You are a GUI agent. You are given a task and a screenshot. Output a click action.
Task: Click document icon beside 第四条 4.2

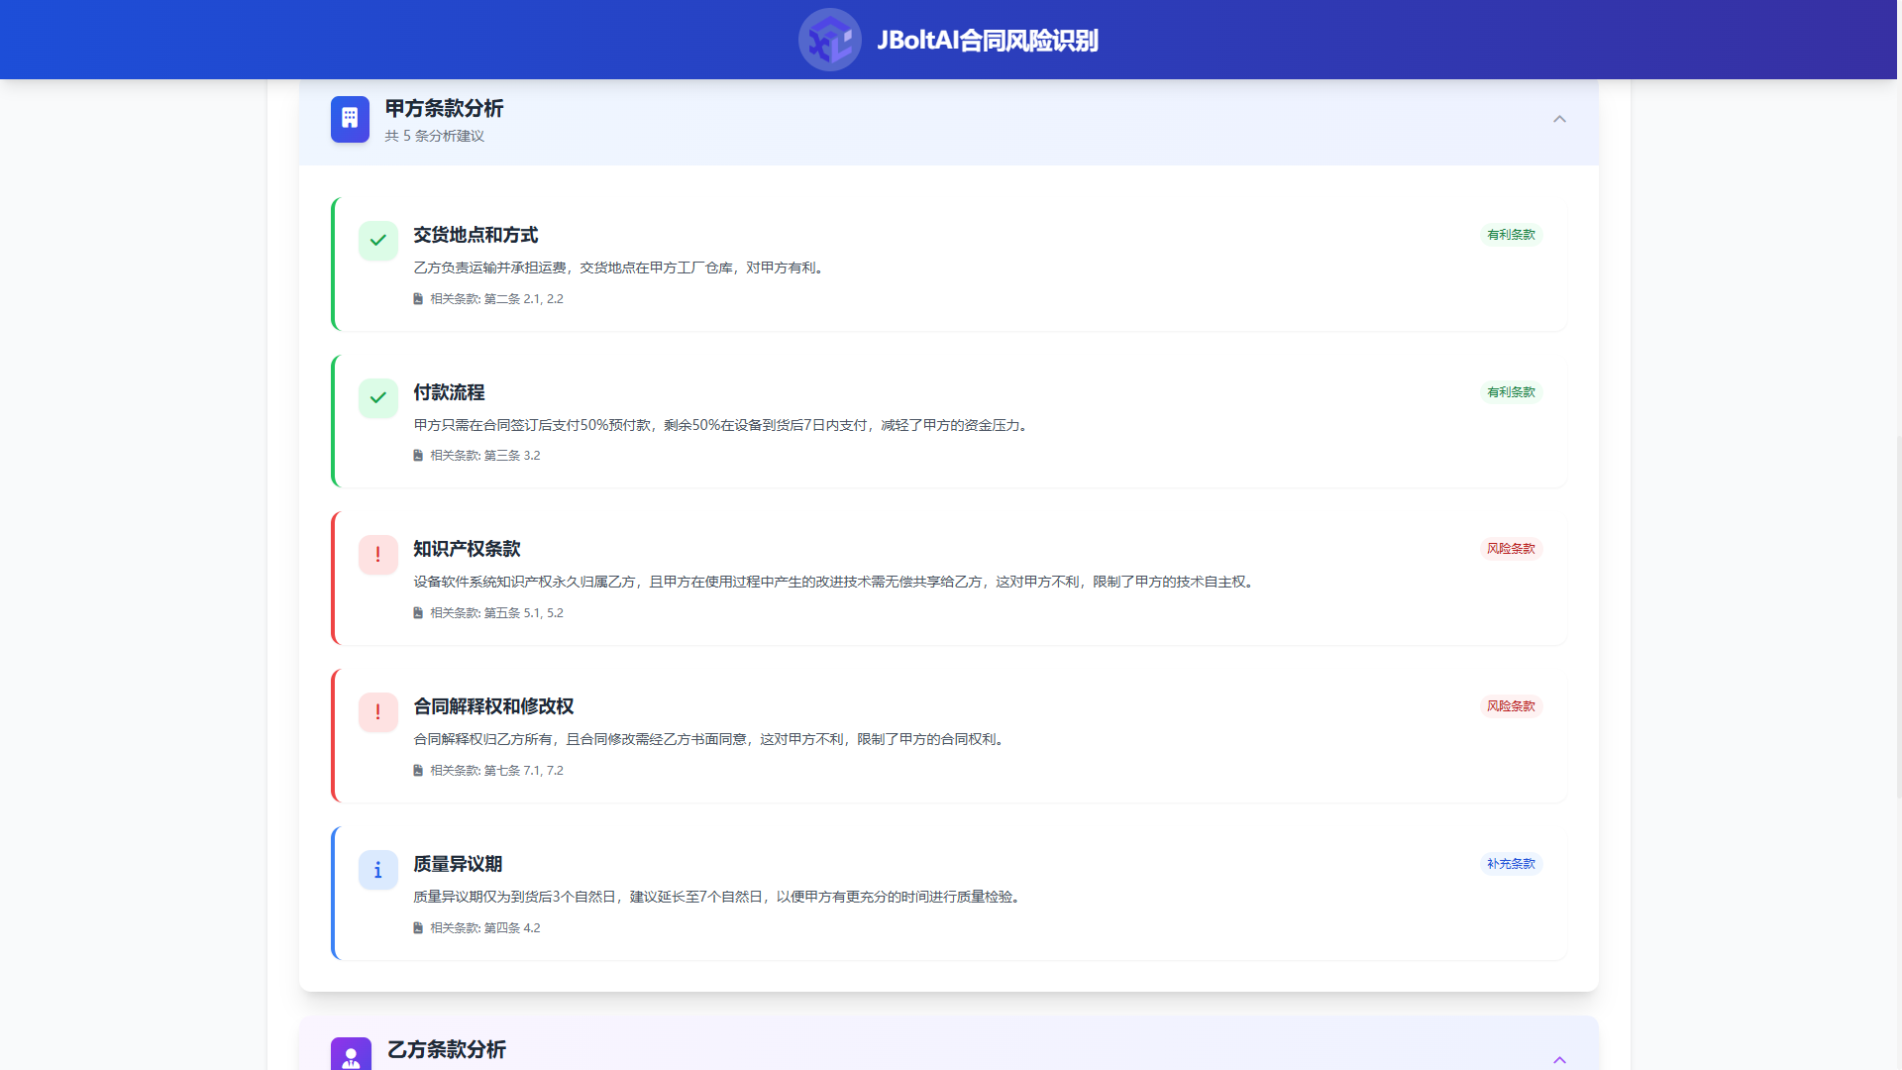(x=418, y=928)
